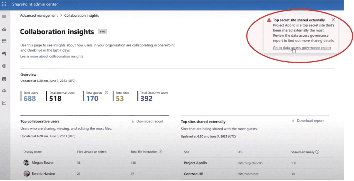
Task: Open Settings gear in sidebar
Action: (x=4, y=66)
